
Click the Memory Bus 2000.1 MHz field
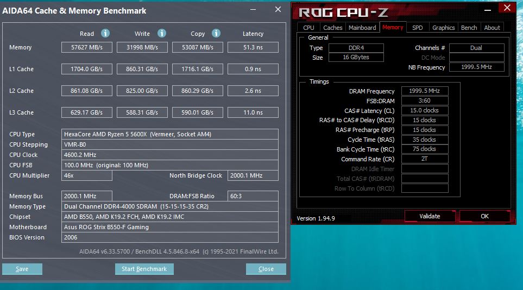click(87, 196)
